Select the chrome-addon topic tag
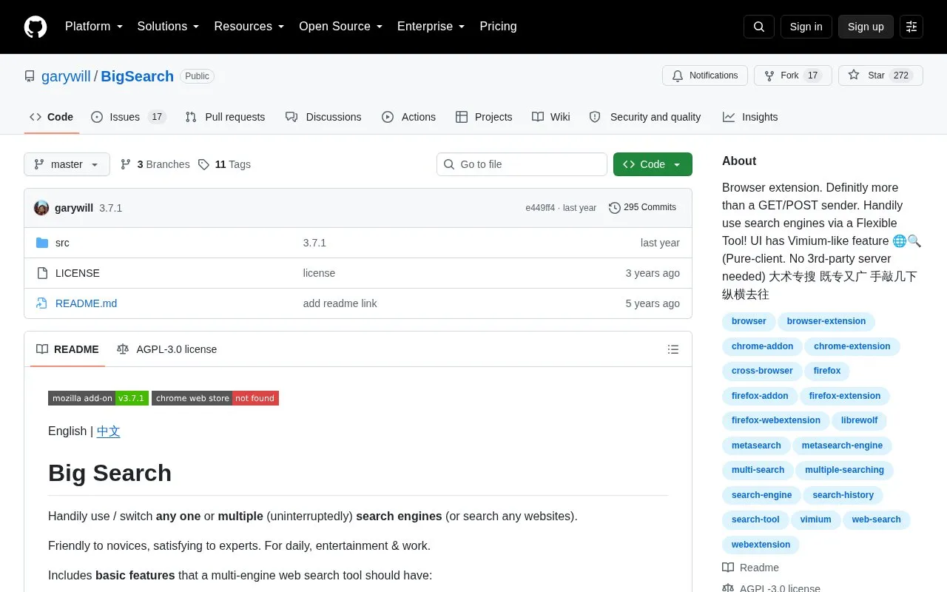The height and width of the screenshot is (592, 947). [762, 346]
